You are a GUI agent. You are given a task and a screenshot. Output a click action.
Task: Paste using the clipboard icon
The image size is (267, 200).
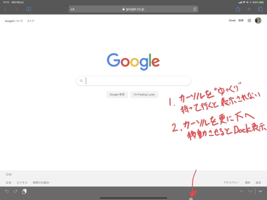tap(24, 191)
